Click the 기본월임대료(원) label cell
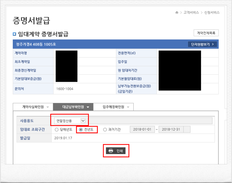232x183 pixels. coord(136,79)
